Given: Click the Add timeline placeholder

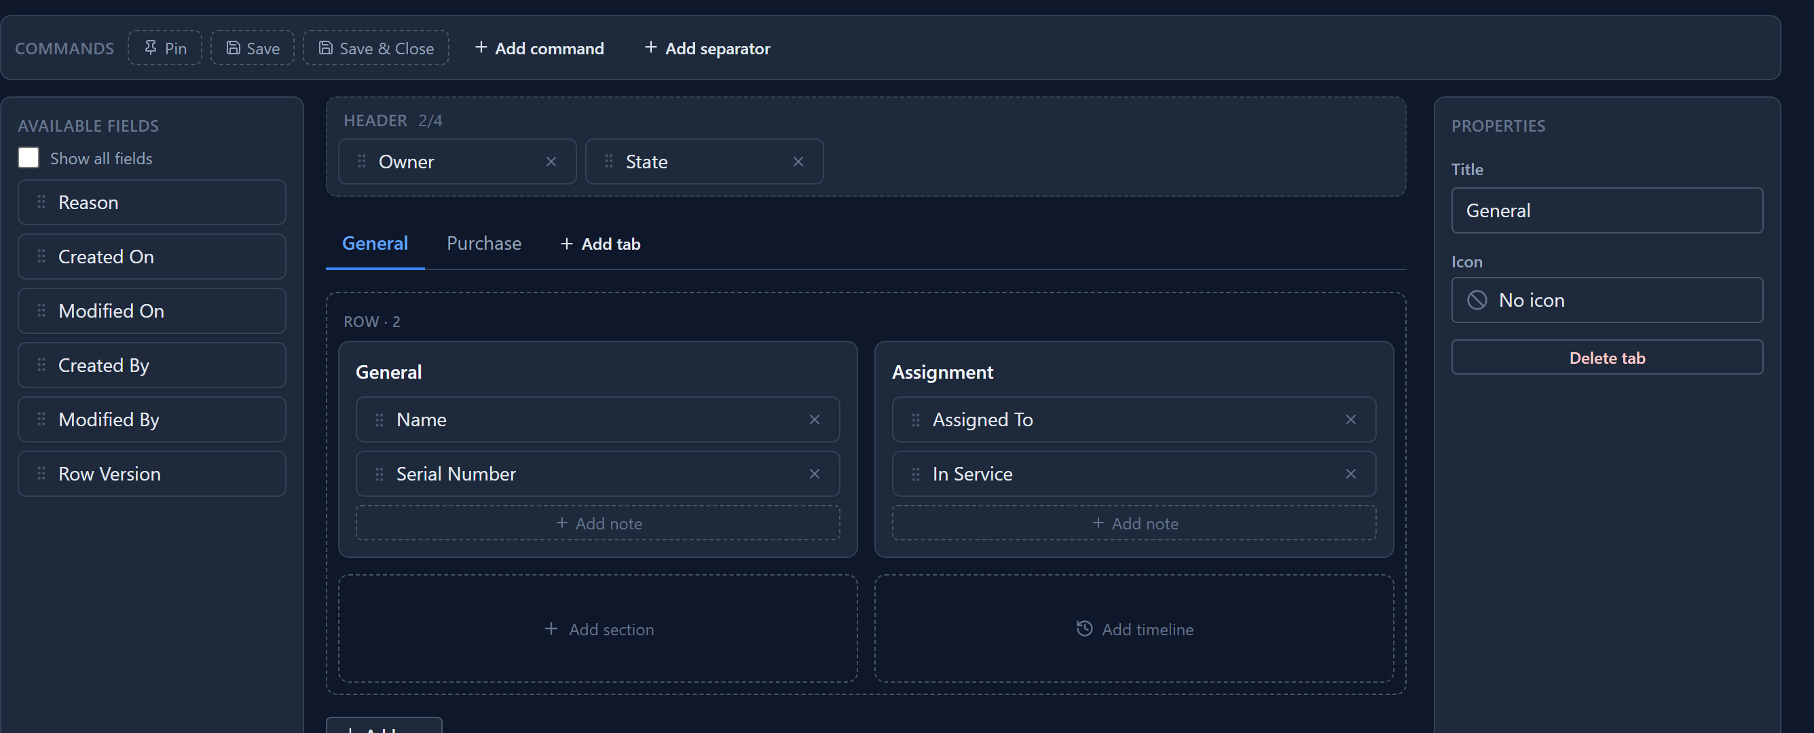Looking at the screenshot, I should (1134, 628).
